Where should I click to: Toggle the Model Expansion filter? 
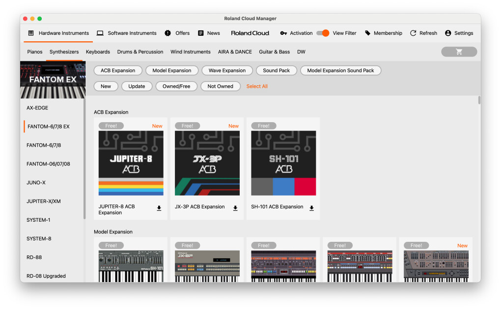click(172, 71)
